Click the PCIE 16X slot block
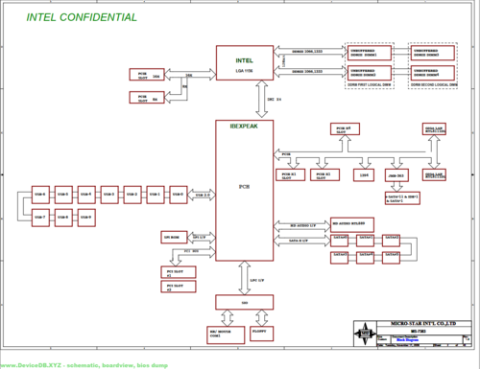 [x=147, y=75]
